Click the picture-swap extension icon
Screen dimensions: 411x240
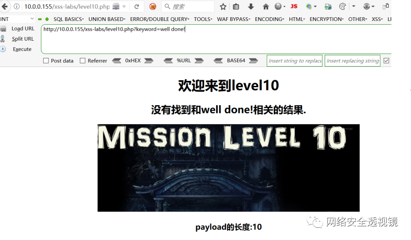328,7
